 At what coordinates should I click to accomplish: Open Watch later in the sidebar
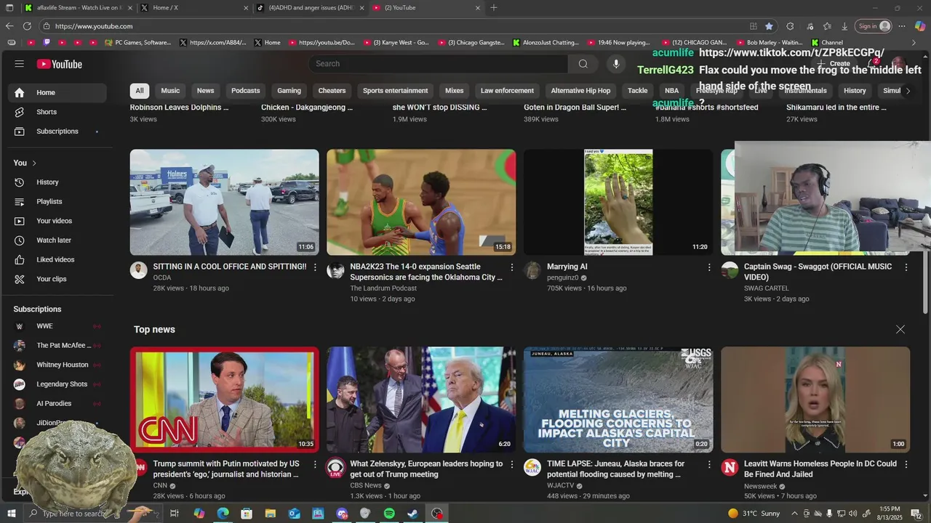[57, 240]
